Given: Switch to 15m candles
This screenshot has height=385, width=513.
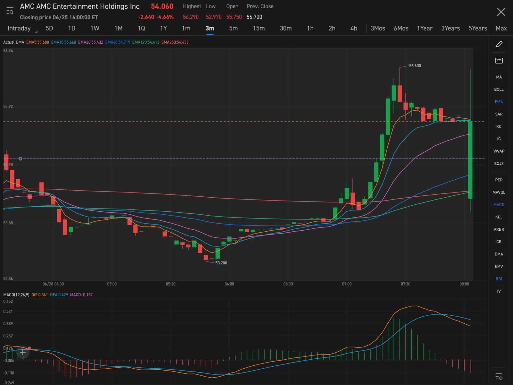Looking at the screenshot, I should click(x=259, y=28).
